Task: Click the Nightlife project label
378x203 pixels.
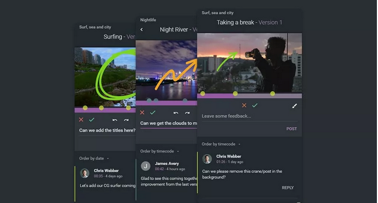Action: point(148,20)
